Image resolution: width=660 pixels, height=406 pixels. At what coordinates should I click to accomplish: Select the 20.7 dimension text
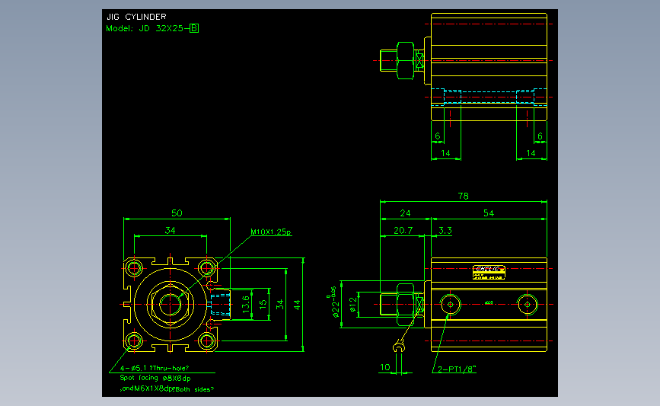pyautogui.click(x=403, y=230)
